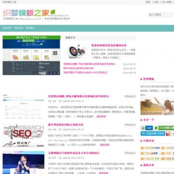Click the SEO word-cloud article thumbnail
Screen dimensions: 174x174
point(23,135)
